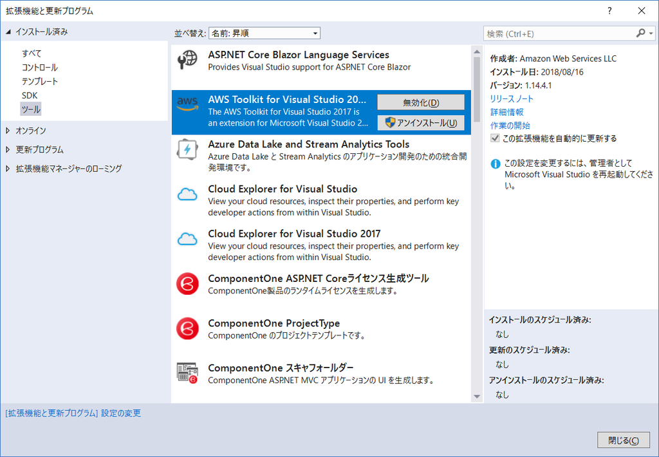Select ツール category
The image size is (659, 457).
coord(31,109)
